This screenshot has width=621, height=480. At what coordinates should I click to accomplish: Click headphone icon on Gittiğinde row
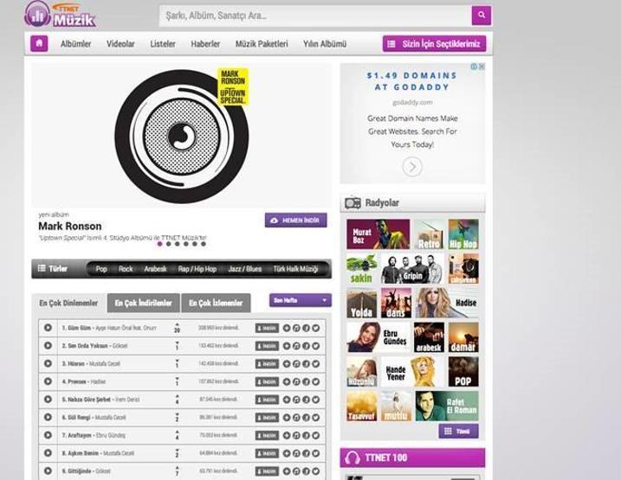(296, 471)
